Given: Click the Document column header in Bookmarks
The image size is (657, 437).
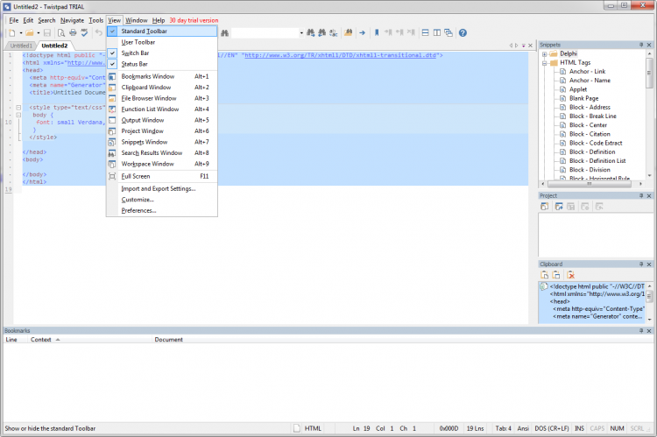Looking at the screenshot, I should [168, 340].
